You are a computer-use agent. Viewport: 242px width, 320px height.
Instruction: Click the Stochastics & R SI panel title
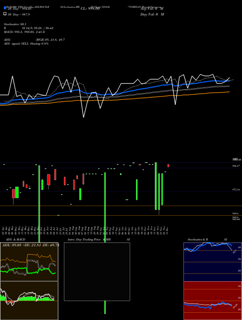coord(207,240)
